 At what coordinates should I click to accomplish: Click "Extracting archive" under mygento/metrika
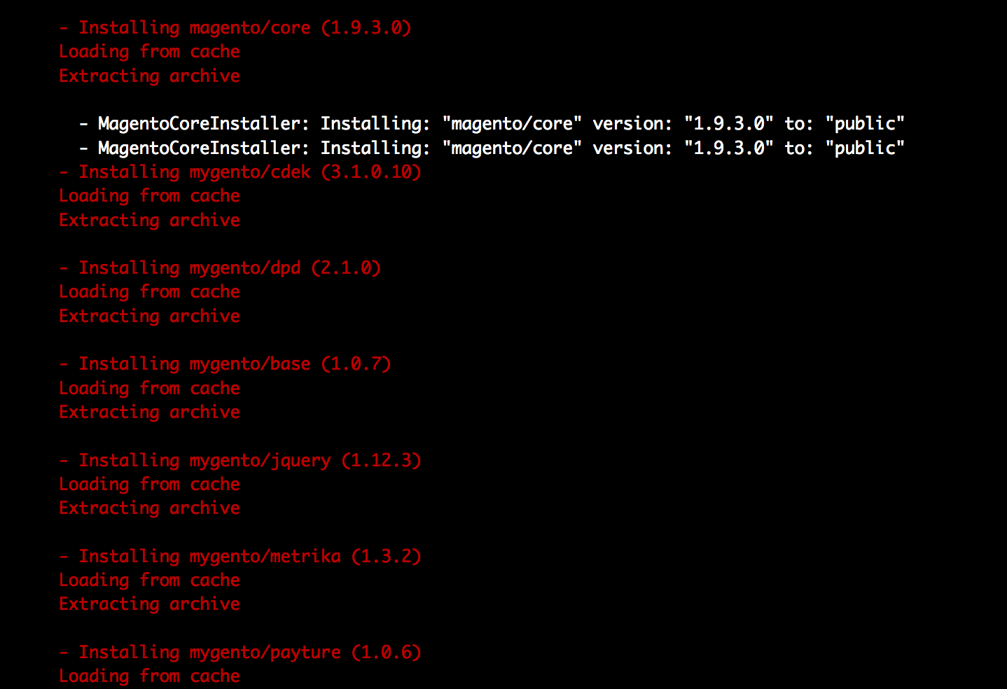click(149, 604)
